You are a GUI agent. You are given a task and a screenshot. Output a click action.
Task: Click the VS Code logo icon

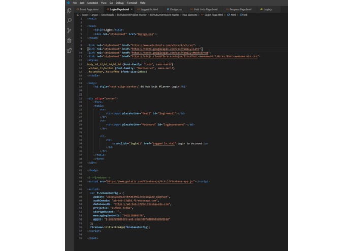[x=68, y=3]
